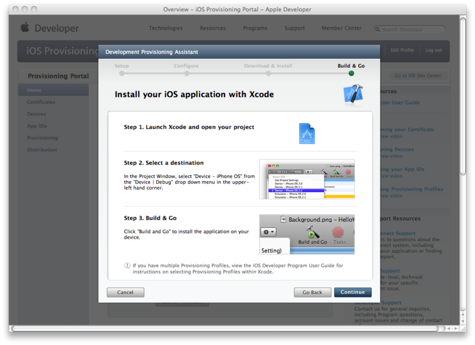Open Member Center

coord(341,28)
